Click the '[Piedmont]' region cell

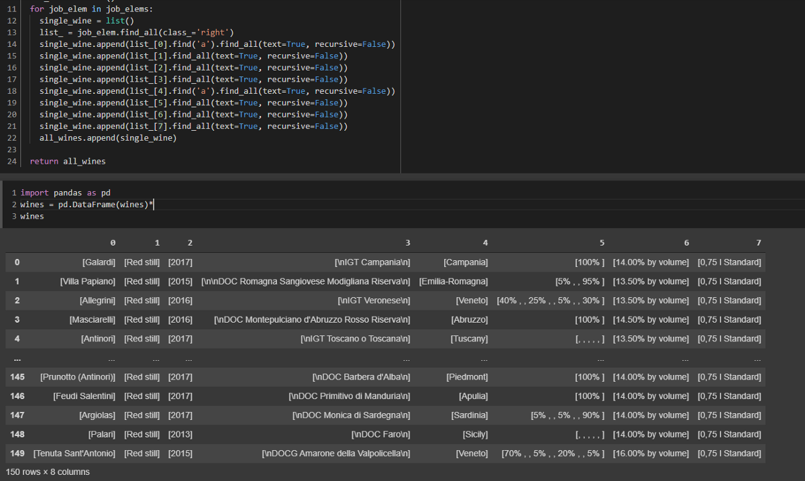[x=467, y=377]
